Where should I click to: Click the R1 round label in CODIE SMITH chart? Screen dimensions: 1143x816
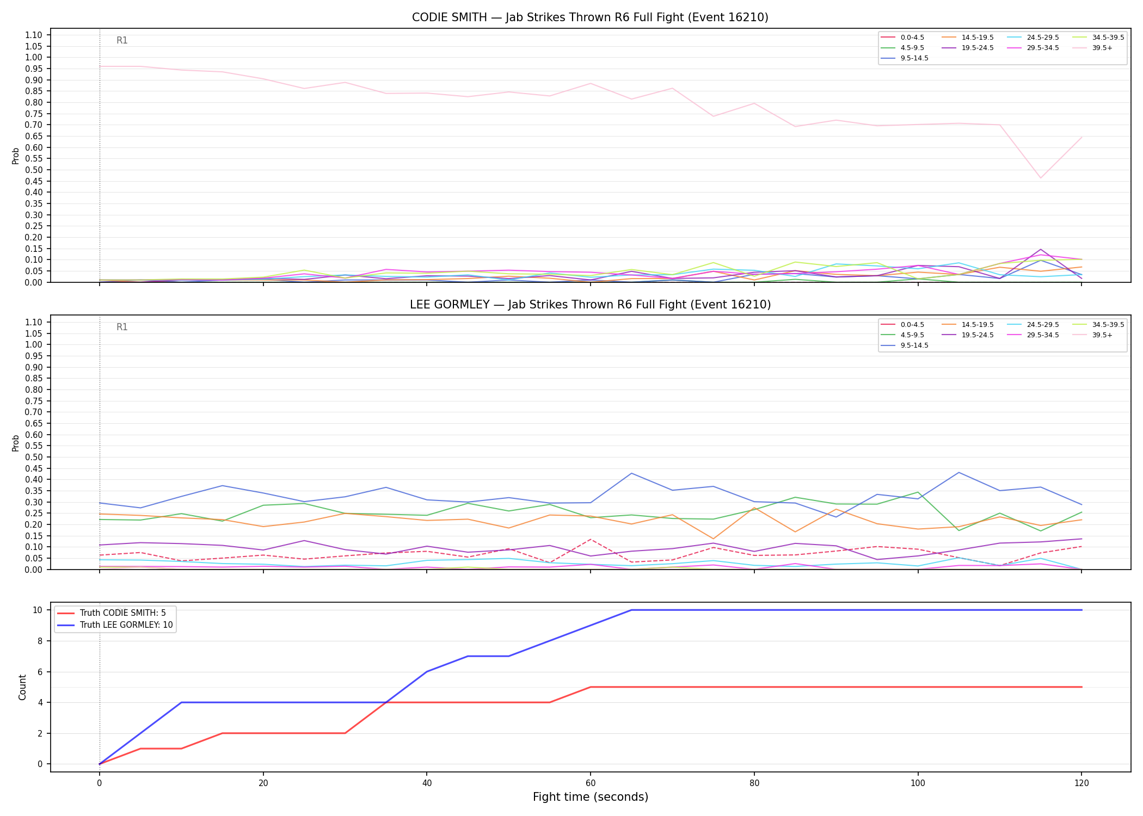point(122,40)
